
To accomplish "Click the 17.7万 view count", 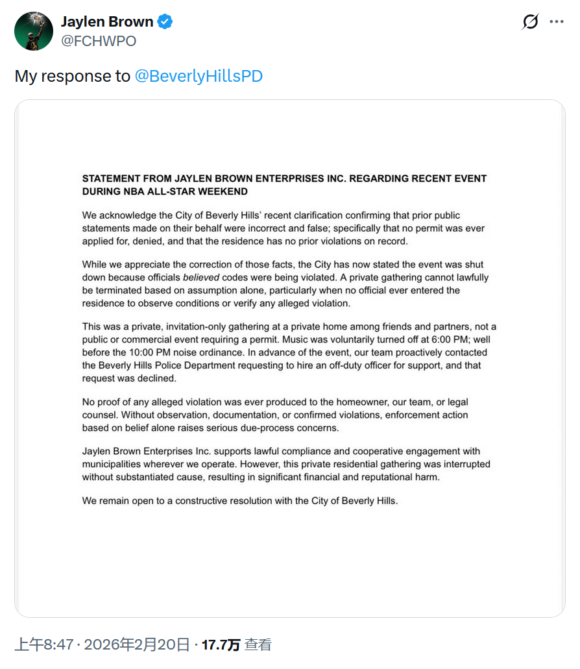I will tap(221, 644).
